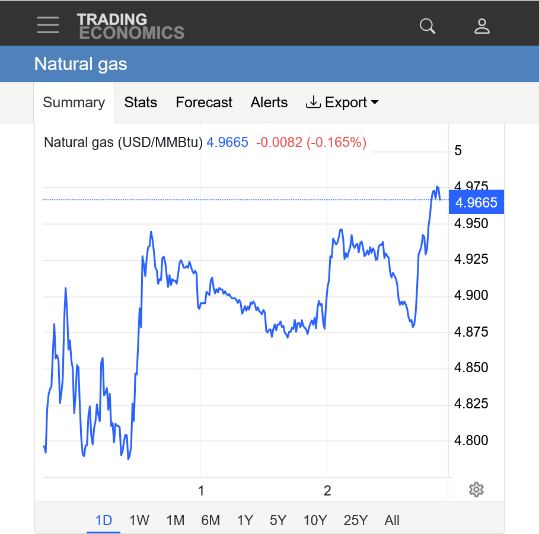Select the 1D time range
Screen dimensions: 539x534
pos(104,520)
